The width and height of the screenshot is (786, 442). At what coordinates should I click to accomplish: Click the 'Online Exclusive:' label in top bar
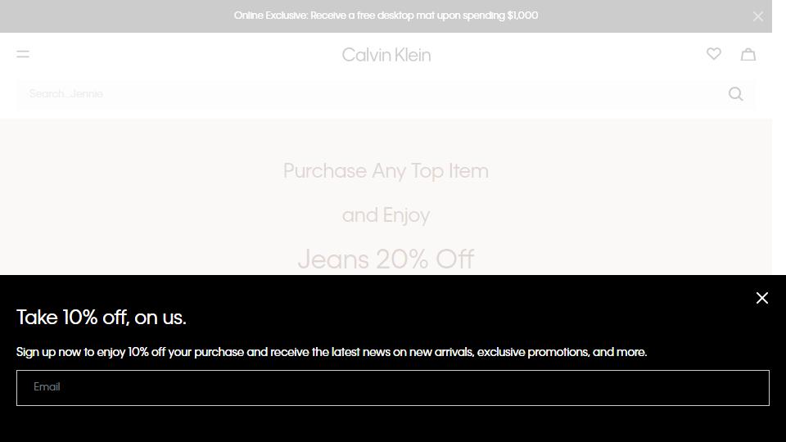(271, 16)
